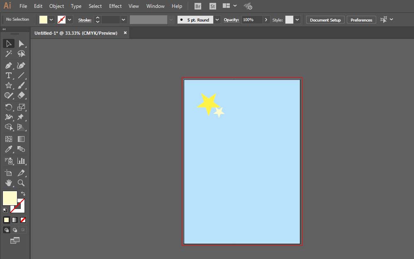Grab the Zoom tool
The width and height of the screenshot is (414, 259).
[22, 182]
